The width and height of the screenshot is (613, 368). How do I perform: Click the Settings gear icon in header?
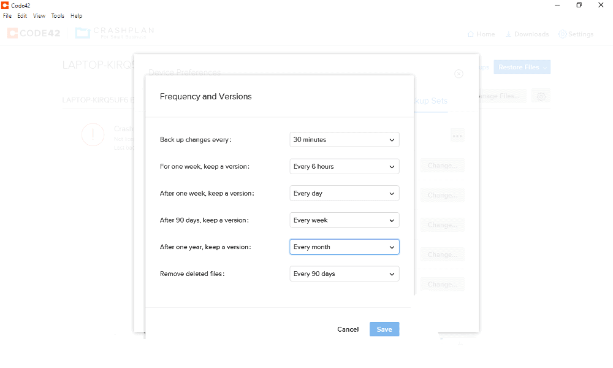coord(563,34)
